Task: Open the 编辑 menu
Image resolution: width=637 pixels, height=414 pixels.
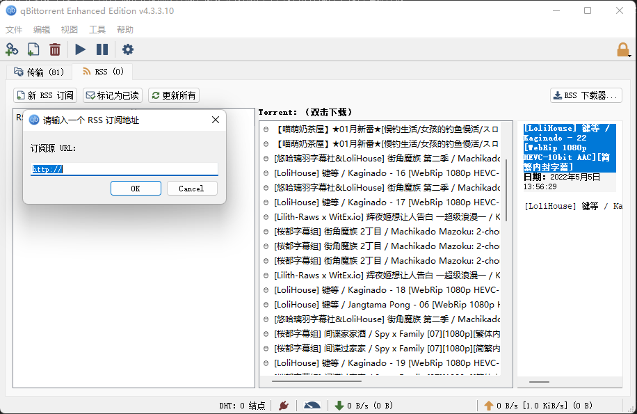Action: 42,30
